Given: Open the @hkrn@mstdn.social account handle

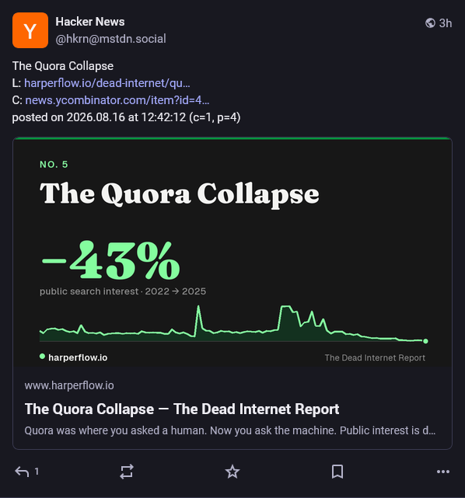Looking at the screenshot, I should tap(110, 39).
